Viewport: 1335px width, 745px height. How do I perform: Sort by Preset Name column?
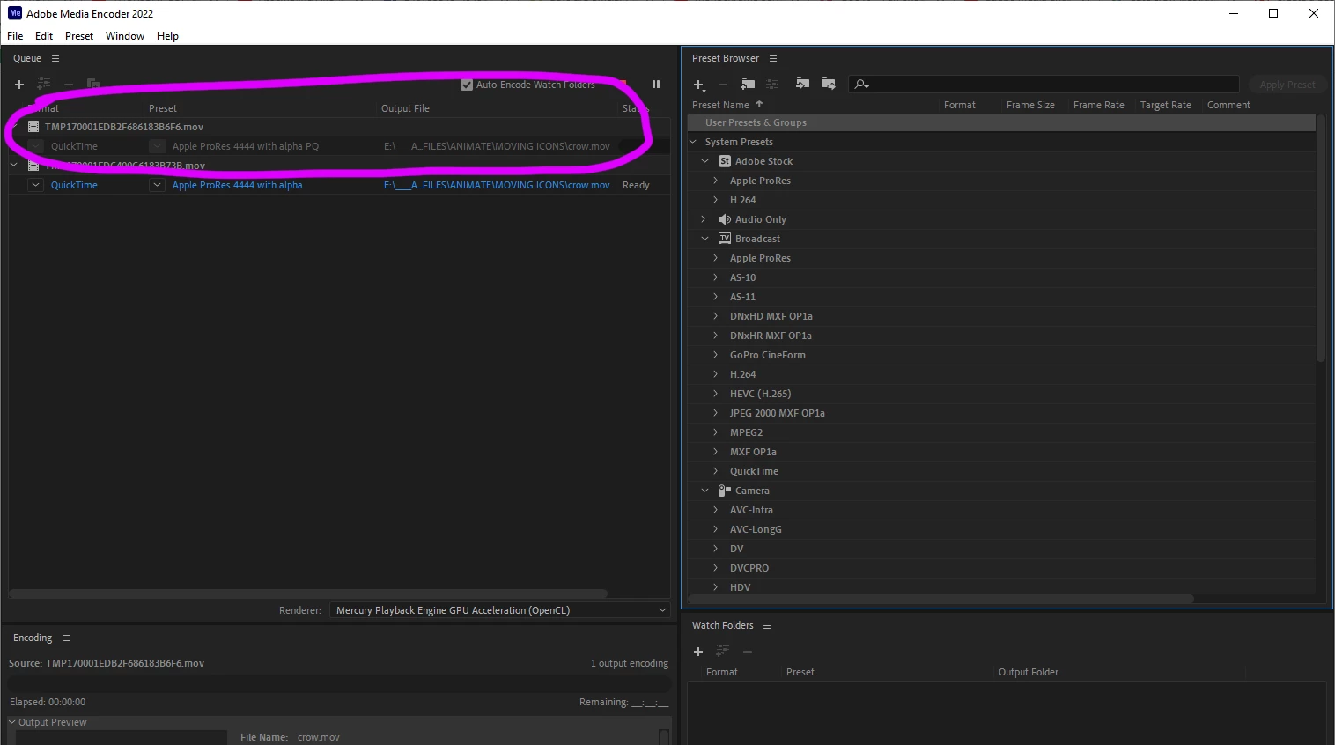click(720, 105)
